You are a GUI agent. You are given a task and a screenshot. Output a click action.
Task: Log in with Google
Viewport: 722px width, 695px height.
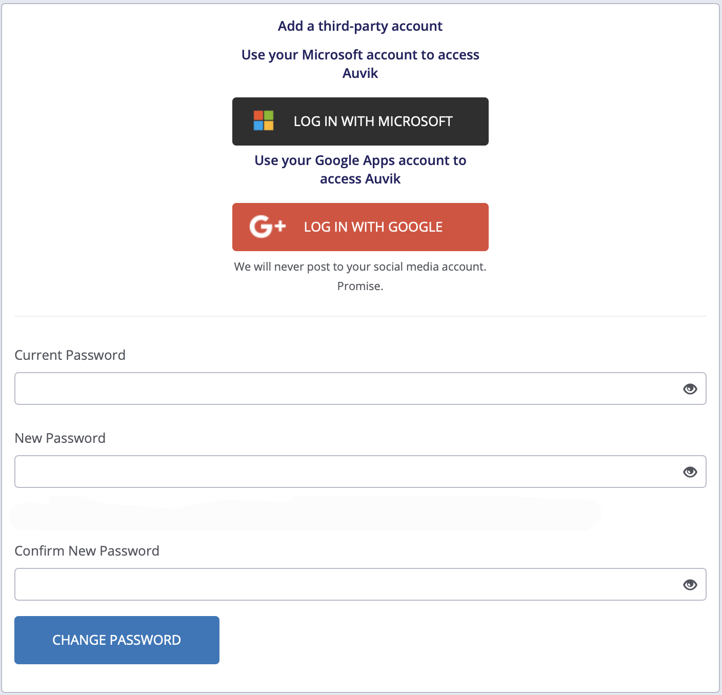(360, 227)
